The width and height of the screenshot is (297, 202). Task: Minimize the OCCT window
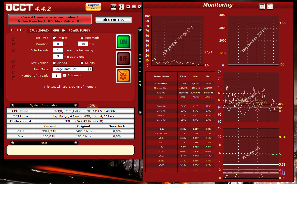134,7
